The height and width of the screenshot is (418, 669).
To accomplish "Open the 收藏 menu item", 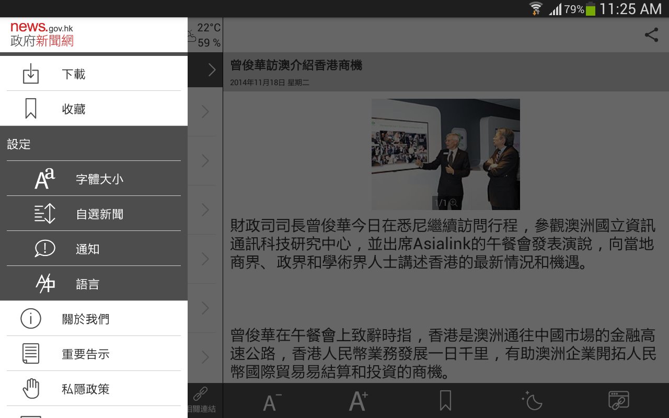I will 94,109.
